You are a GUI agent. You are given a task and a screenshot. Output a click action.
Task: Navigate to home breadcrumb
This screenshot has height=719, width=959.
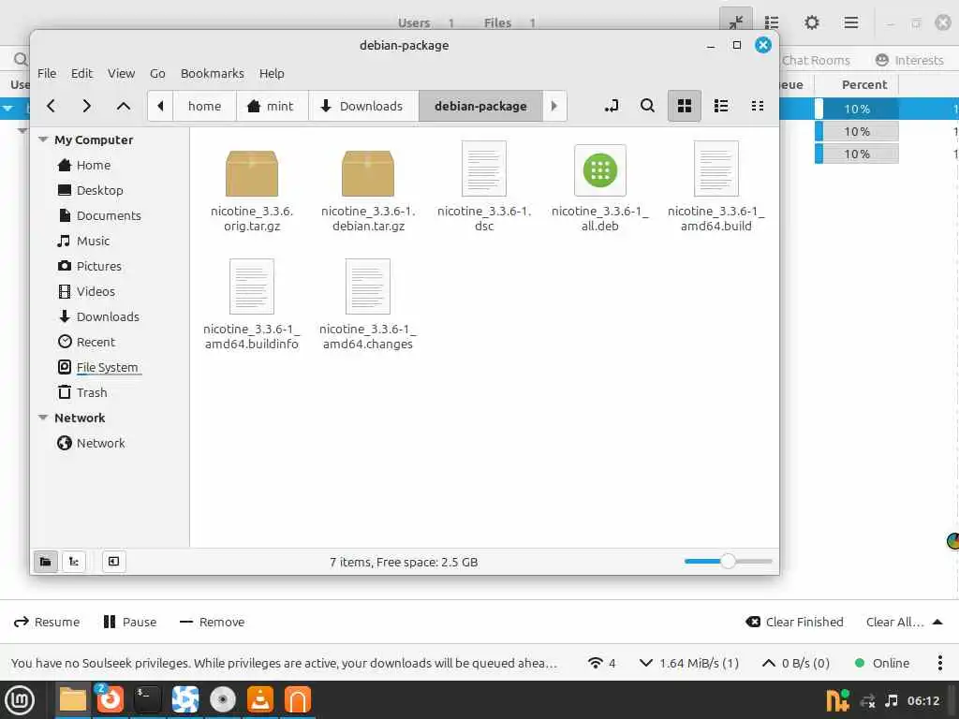(x=204, y=106)
